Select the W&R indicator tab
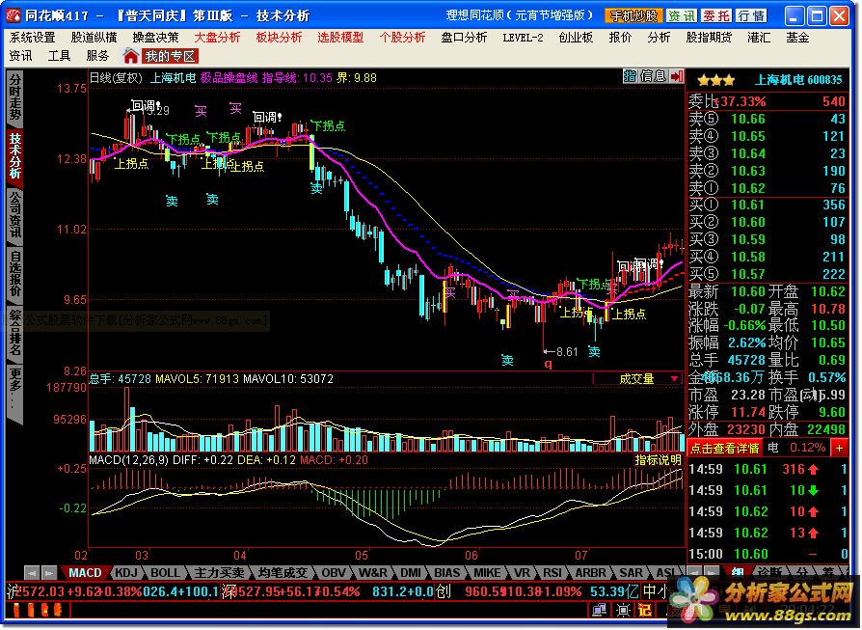The height and width of the screenshot is (630, 862). [373, 573]
